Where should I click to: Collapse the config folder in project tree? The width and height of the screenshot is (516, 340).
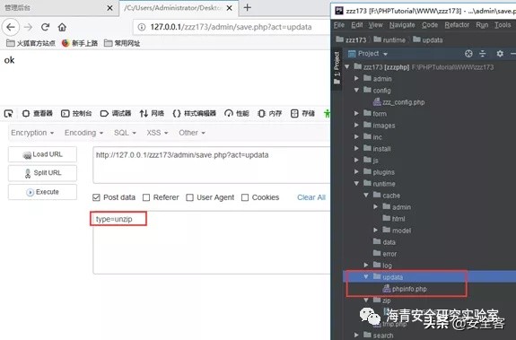coord(356,90)
